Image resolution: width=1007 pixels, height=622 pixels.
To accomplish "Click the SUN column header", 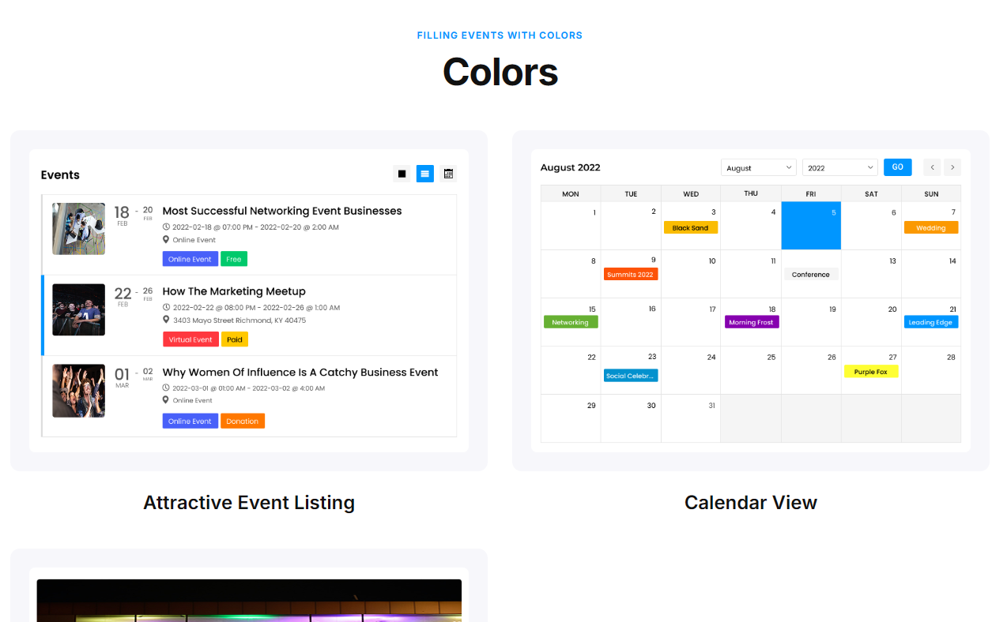I will pos(931,193).
